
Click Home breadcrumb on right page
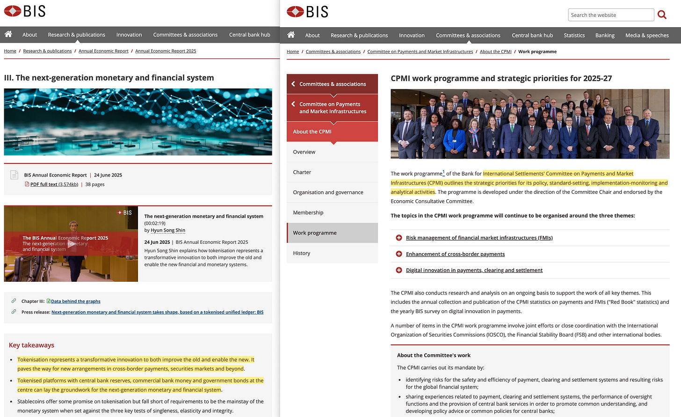click(x=293, y=51)
